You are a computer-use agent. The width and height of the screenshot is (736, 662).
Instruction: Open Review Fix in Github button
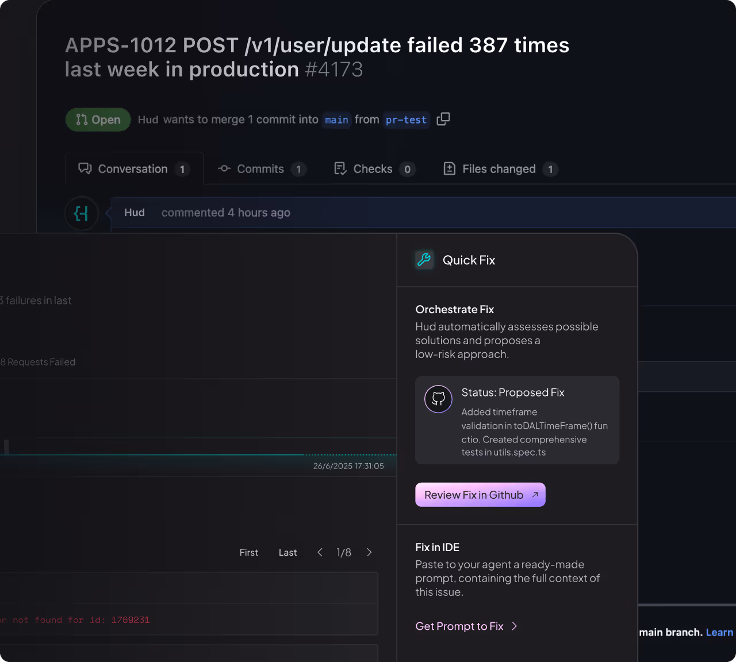point(480,495)
